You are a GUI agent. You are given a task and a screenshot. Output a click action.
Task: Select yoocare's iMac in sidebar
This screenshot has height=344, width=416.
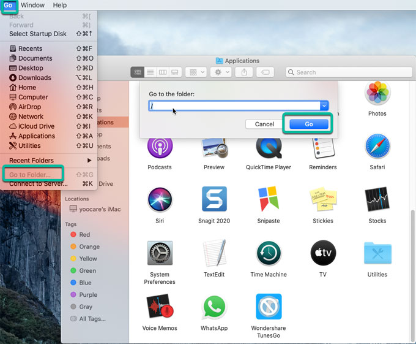pyautogui.click(x=95, y=209)
